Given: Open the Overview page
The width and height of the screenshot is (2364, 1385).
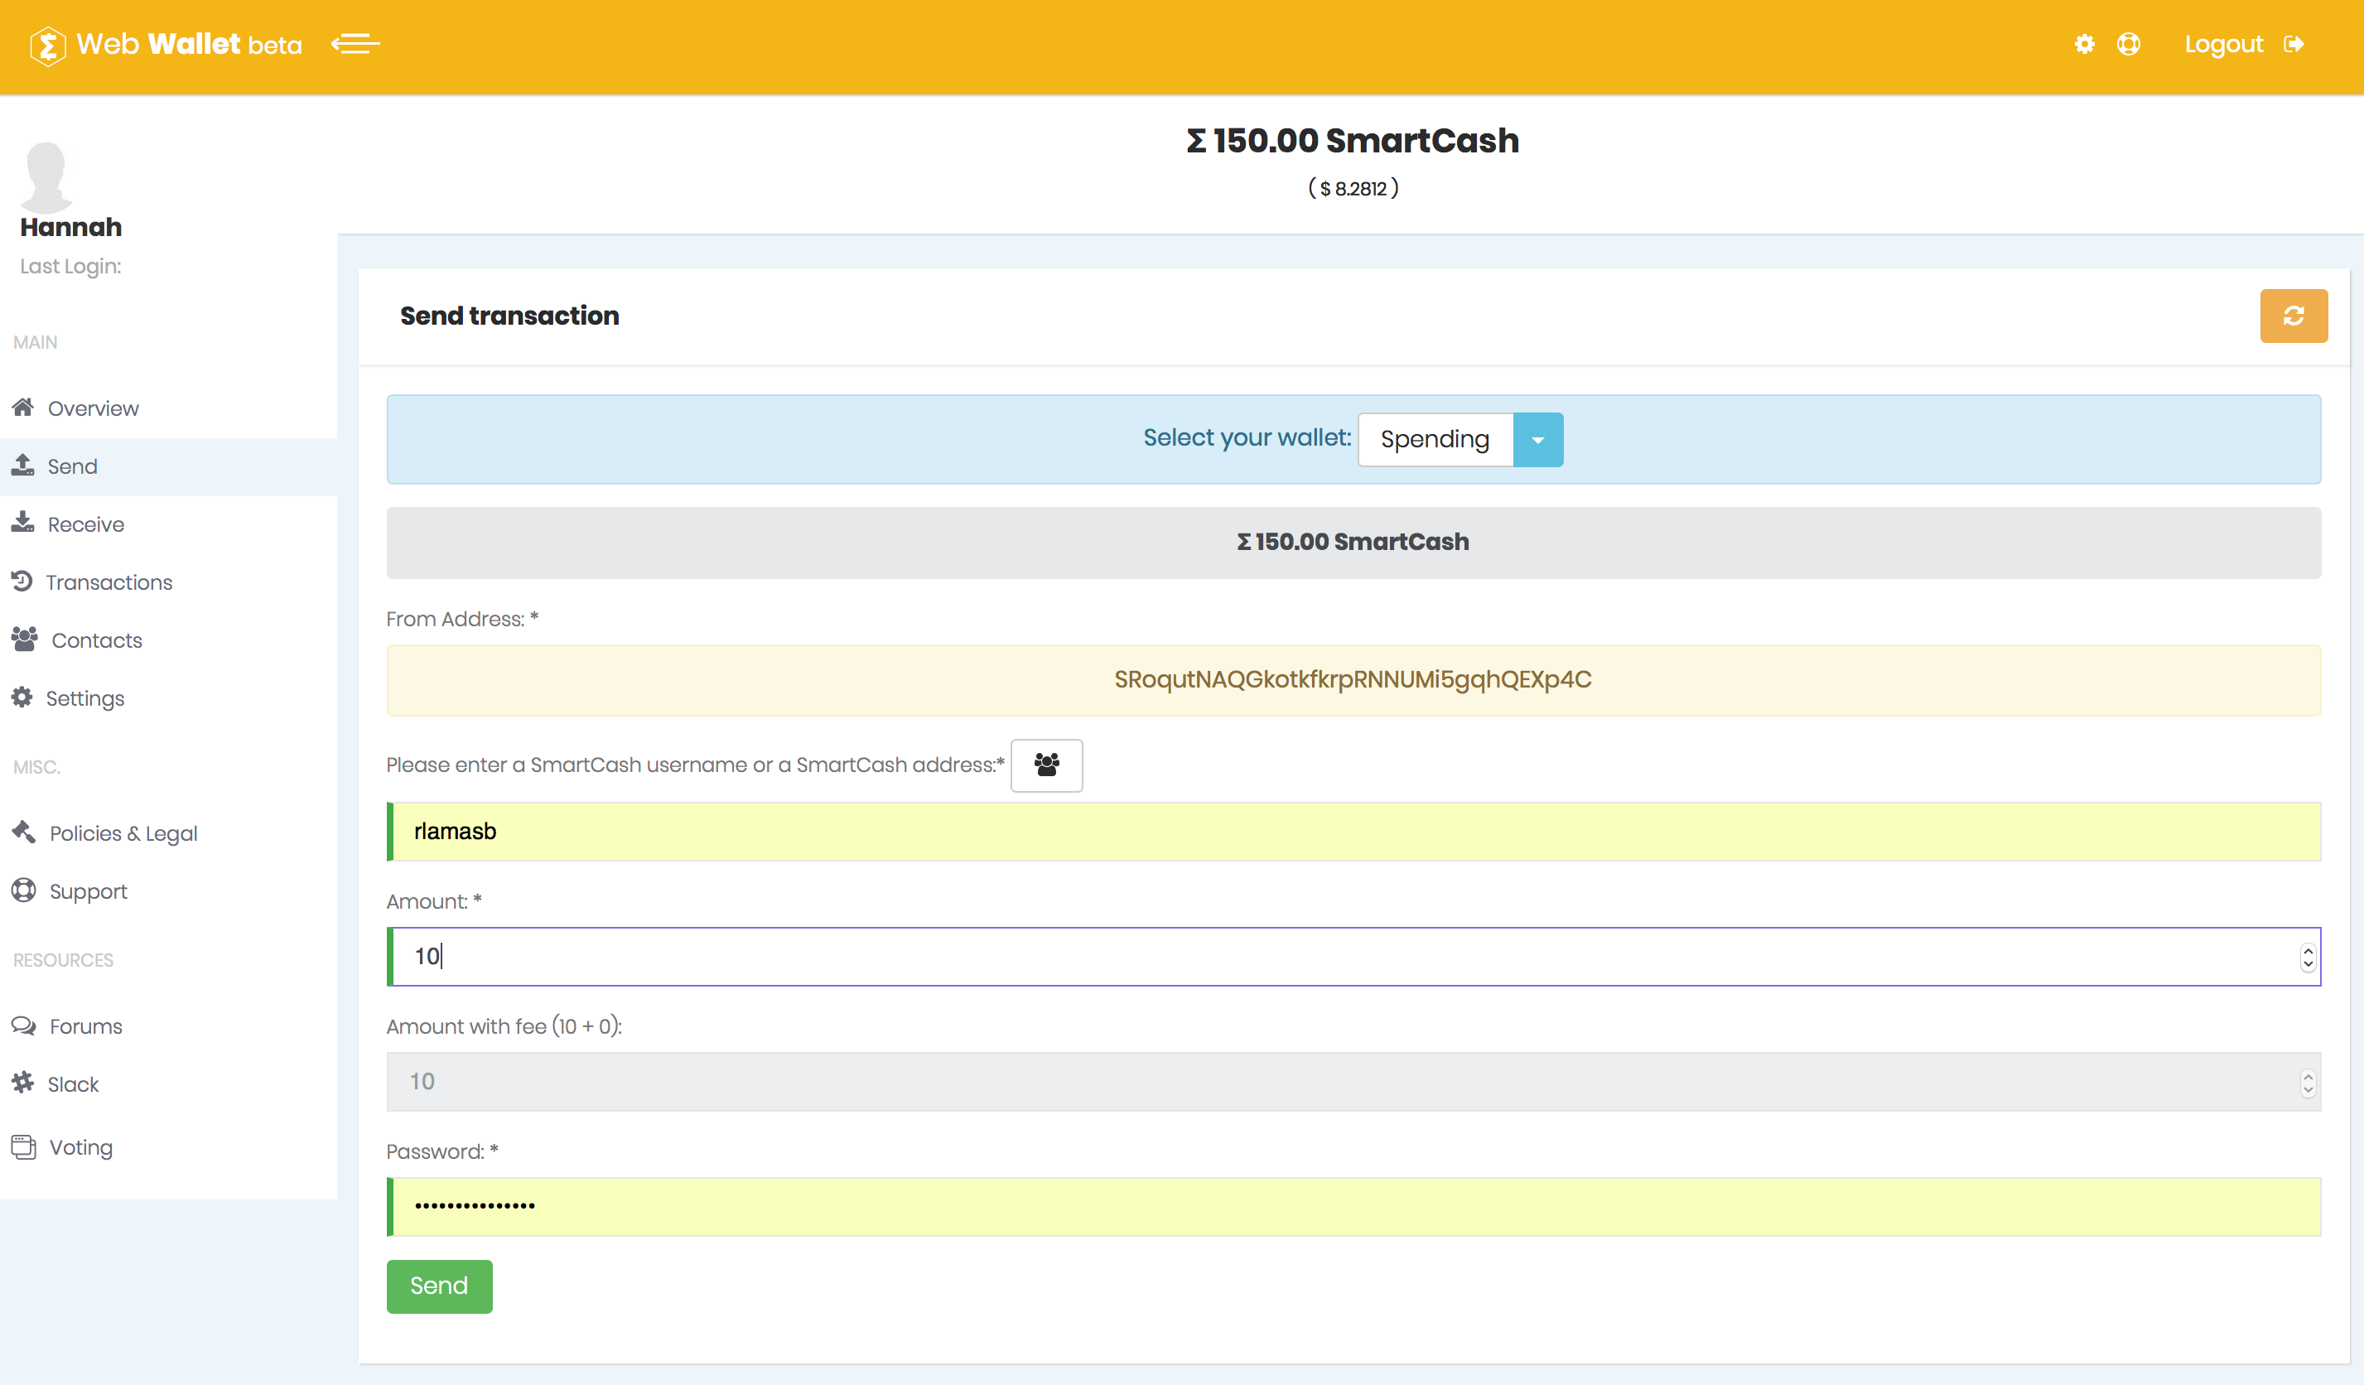Looking at the screenshot, I should tap(93, 408).
